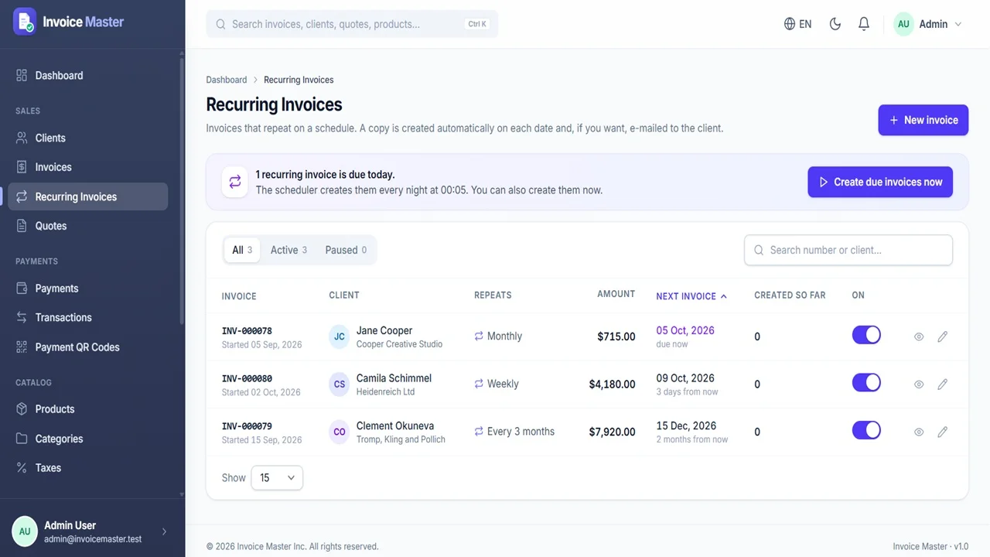Click the globe language icon
990x557 pixels.
click(x=790, y=24)
